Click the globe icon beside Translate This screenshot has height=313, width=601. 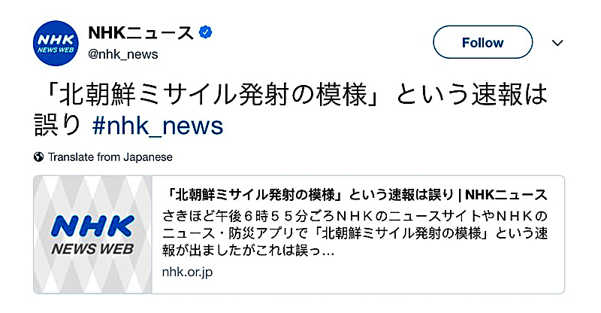38,157
